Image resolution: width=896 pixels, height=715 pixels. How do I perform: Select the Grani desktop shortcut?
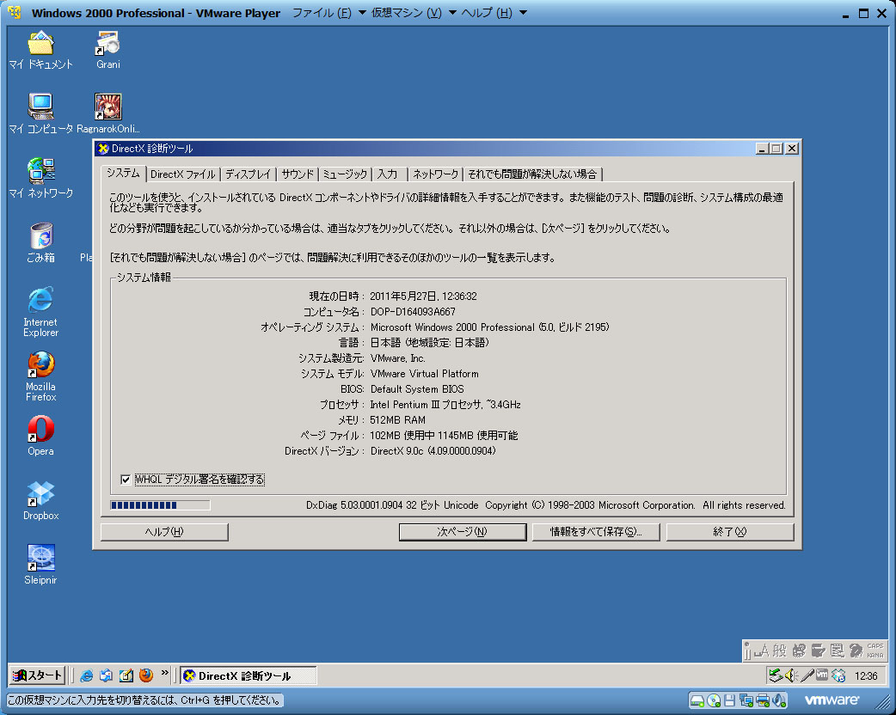click(x=108, y=50)
